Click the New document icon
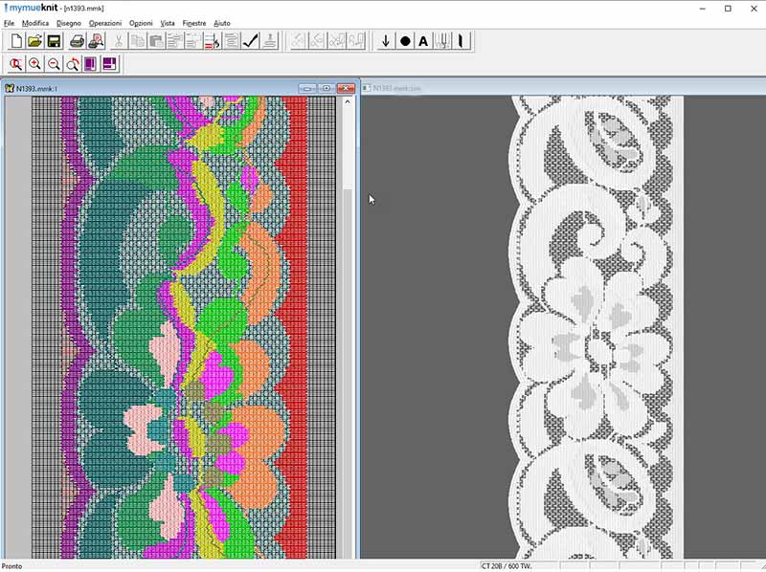766x572 pixels. point(15,41)
